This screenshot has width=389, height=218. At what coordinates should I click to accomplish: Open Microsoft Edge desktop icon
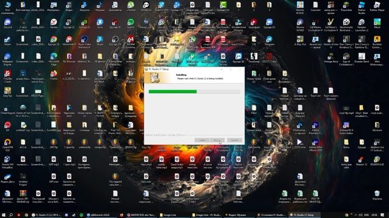point(53,59)
